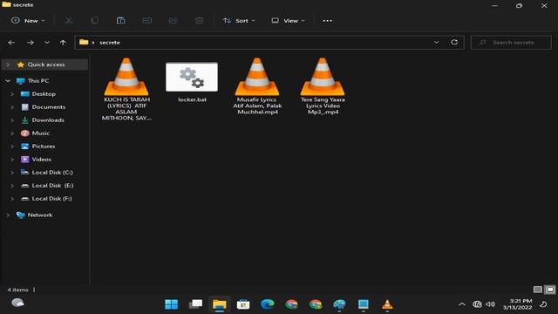
Task: Click the Rename icon in toolbar
Action: coord(147,21)
